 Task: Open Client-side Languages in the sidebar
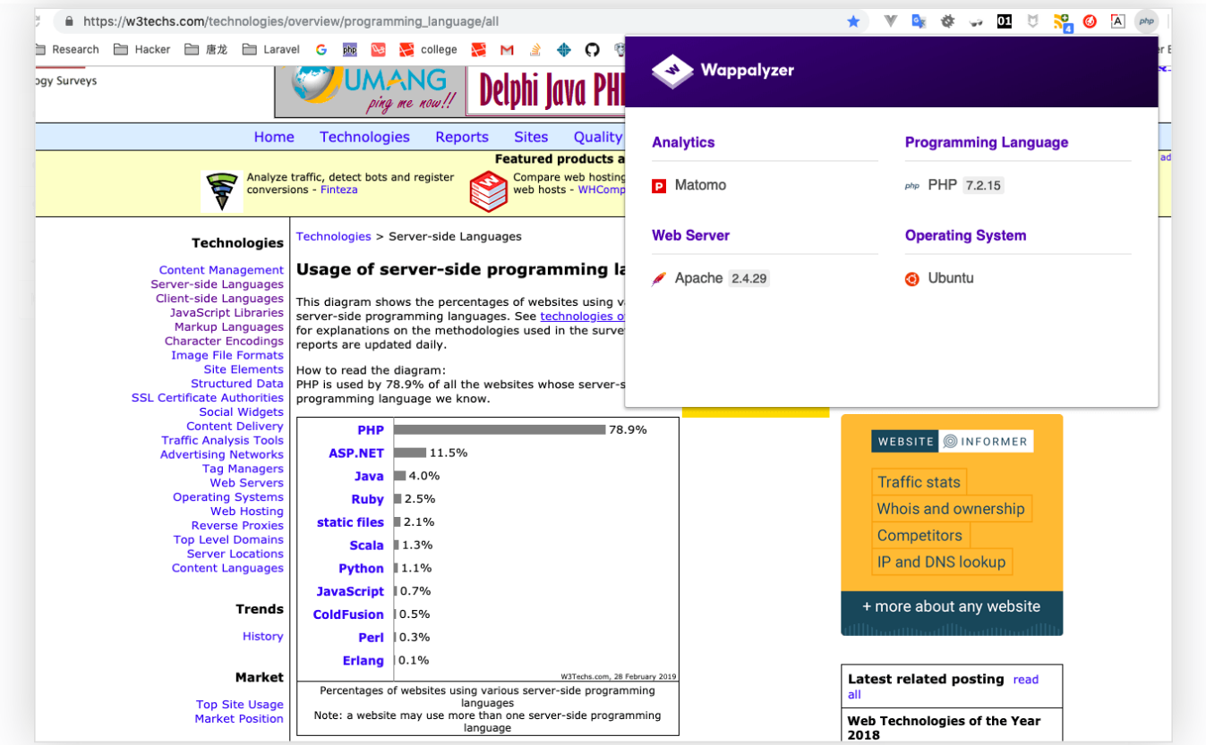tap(219, 299)
